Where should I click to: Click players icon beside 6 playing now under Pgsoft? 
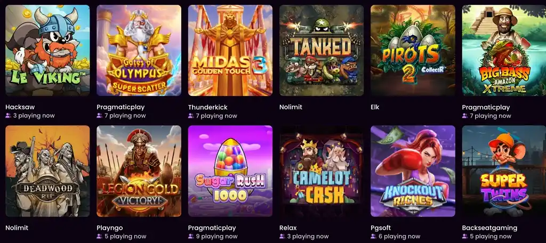coord(373,237)
